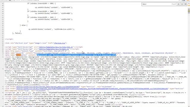Click the 'width=320' setAttribute line

[x=54, y=19]
